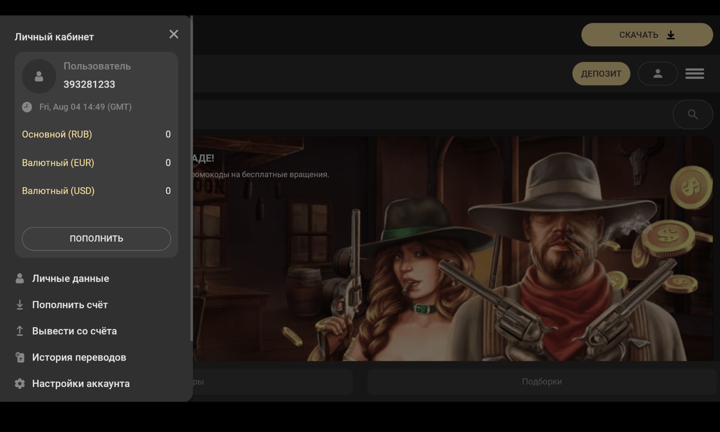
Task: Click the upload arrow icon for Вывести со счёта
Action: [x=20, y=331]
